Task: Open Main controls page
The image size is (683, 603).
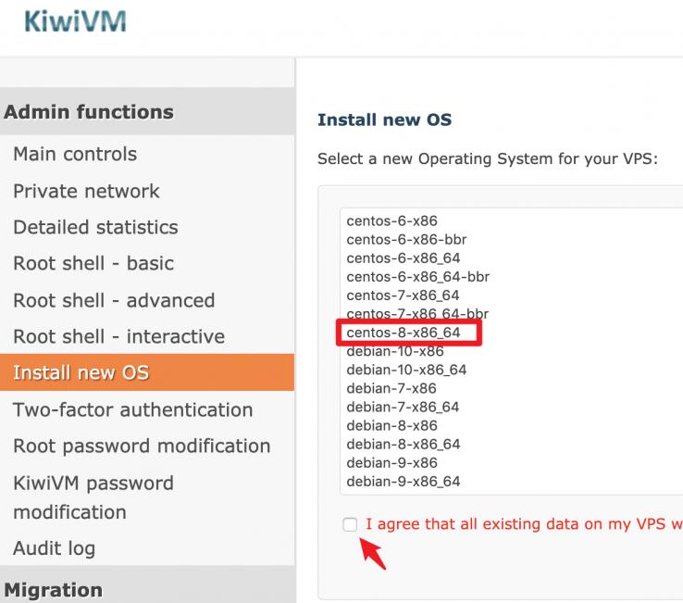Action: pos(75,155)
